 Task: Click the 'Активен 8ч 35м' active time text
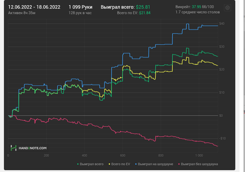(x=22, y=13)
